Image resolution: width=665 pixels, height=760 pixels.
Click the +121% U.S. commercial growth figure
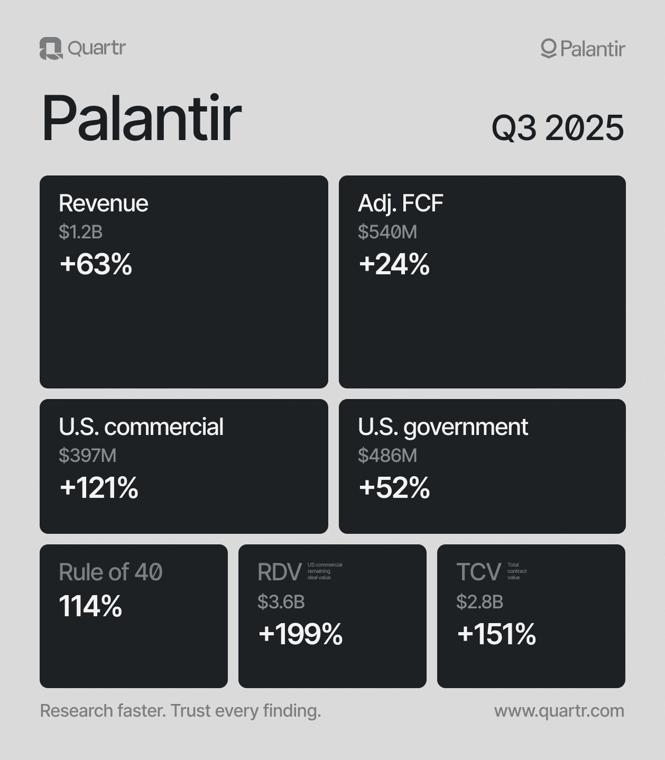99,487
